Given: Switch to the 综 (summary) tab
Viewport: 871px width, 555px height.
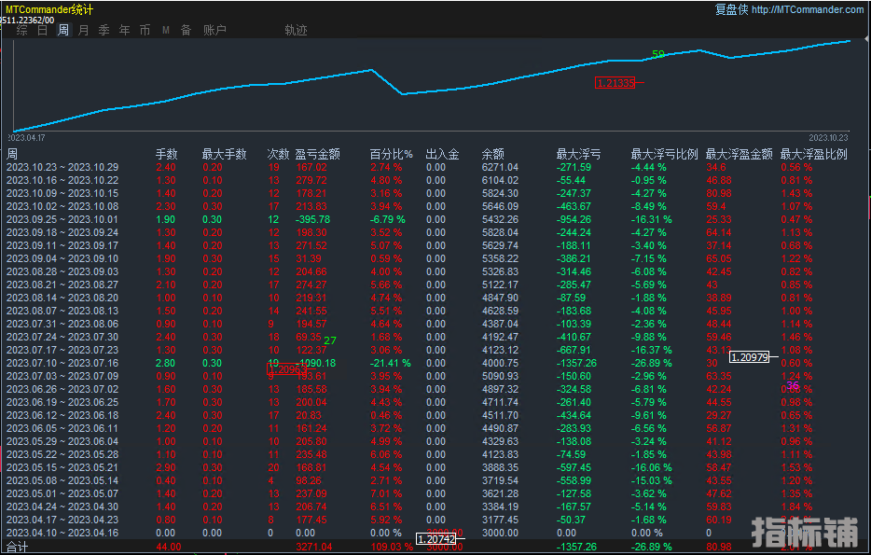Looking at the screenshot, I should pyautogui.click(x=21, y=30).
